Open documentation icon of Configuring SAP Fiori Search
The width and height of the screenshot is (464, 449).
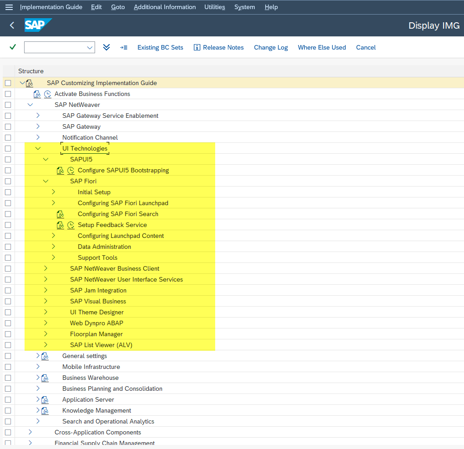(x=61, y=214)
